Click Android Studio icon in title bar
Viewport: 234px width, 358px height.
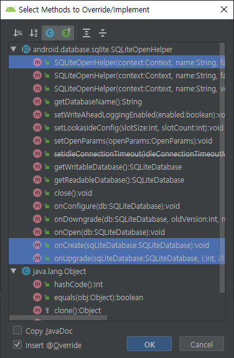(11, 9)
